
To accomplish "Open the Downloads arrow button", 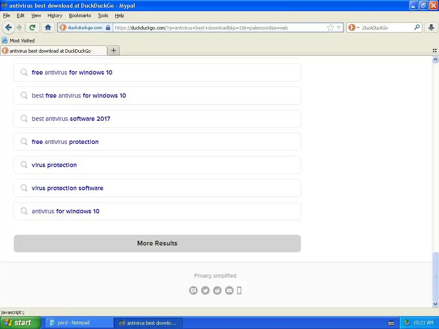I will pyautogui.click(x=431, y=27).
